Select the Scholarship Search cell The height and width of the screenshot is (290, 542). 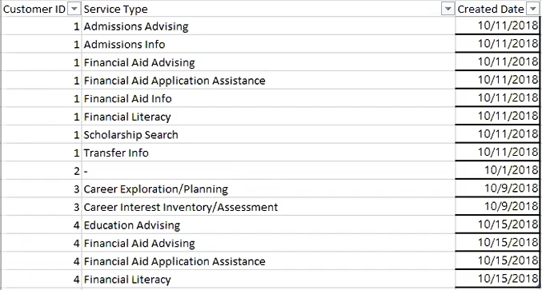(x=268, y=134)
